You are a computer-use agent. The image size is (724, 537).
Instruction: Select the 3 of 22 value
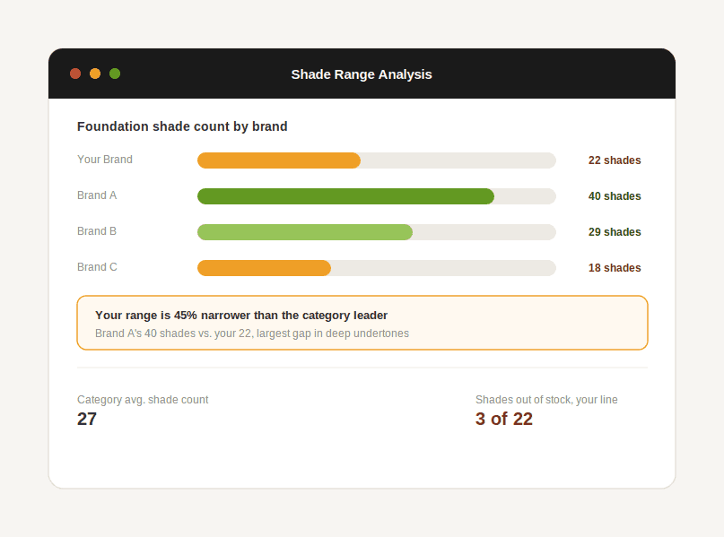pos(504,419)
